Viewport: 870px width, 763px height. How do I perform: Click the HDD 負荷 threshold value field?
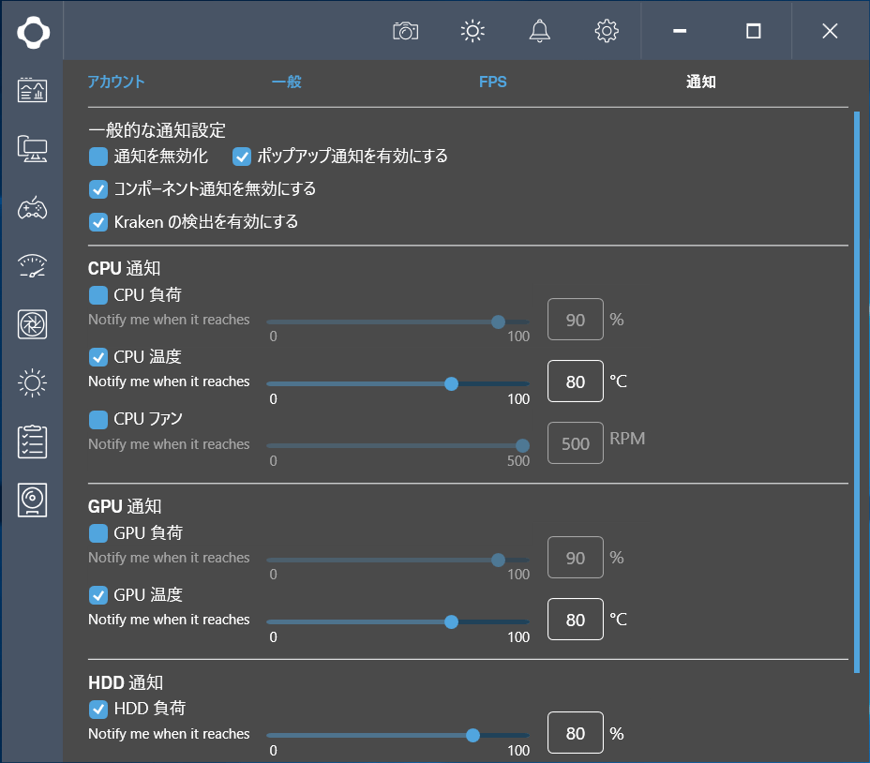576,732
